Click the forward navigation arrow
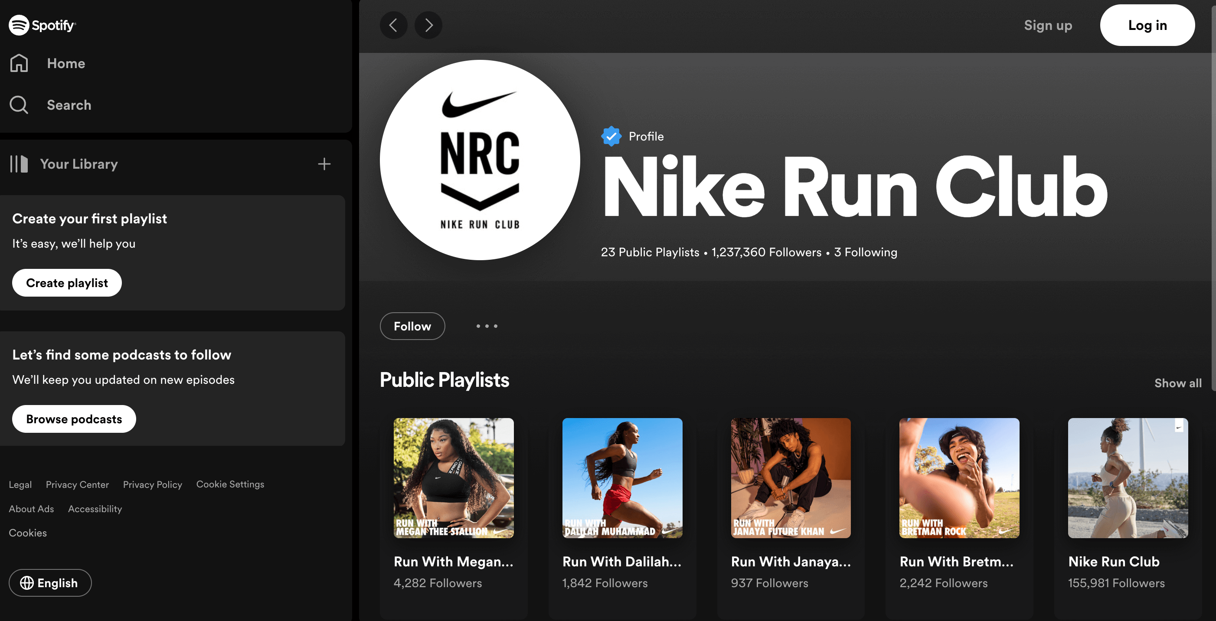The height and width of the screenshot is (621, 1216). pos(428,25)
